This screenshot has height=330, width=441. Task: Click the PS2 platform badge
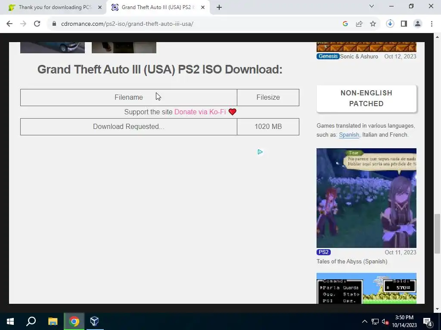tap(323, 252)
